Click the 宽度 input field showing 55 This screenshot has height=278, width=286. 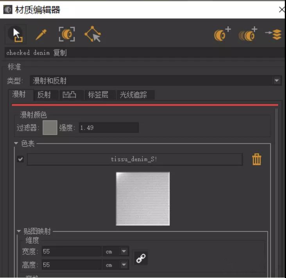[x=71, y=251]
